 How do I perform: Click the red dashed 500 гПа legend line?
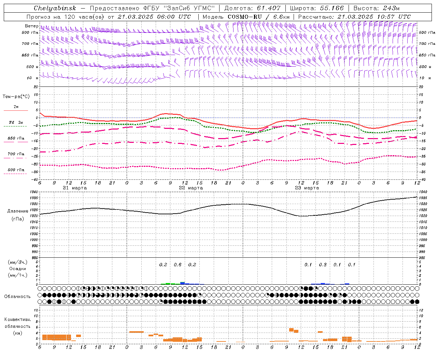[15, 174]
